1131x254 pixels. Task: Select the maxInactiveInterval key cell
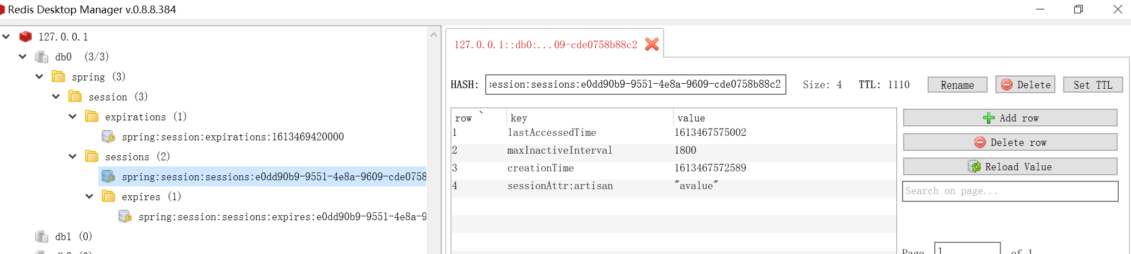[560, 150]
